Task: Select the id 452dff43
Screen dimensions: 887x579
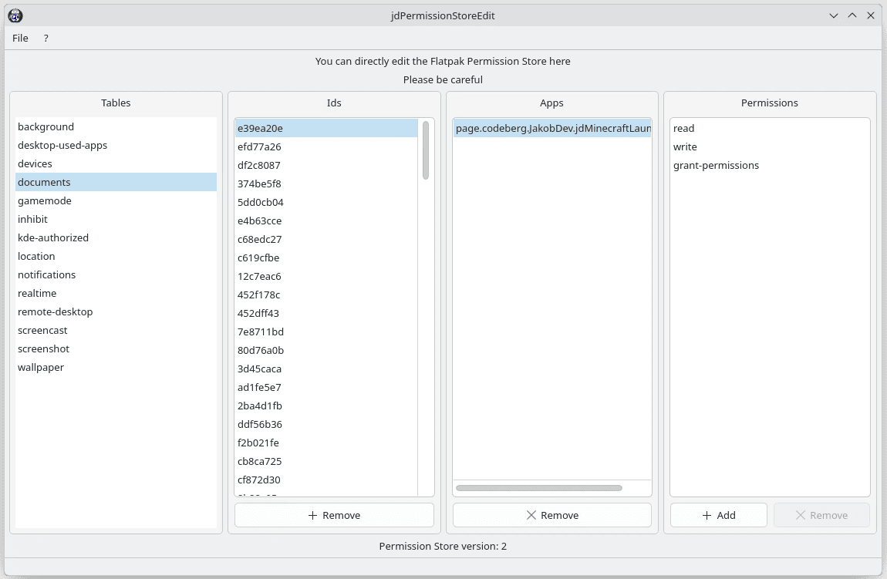Action: [326, 313]
